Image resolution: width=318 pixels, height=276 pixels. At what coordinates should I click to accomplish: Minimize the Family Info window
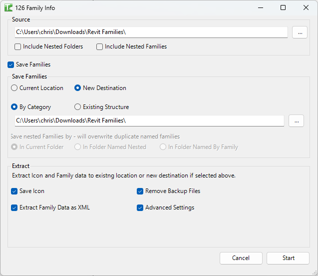[261, 7]
